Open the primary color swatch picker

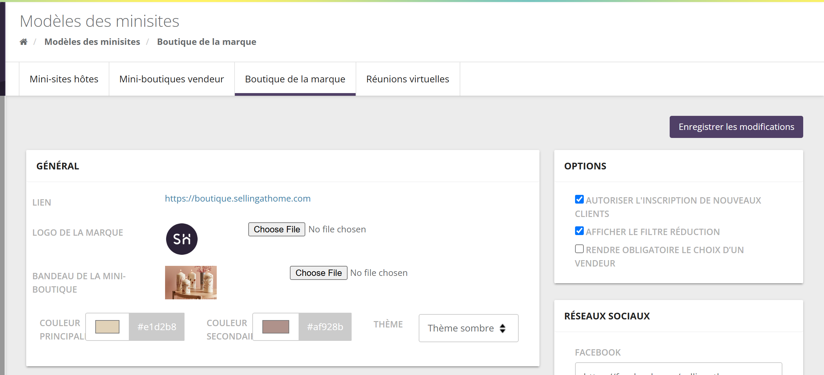(x=107, y=327)
